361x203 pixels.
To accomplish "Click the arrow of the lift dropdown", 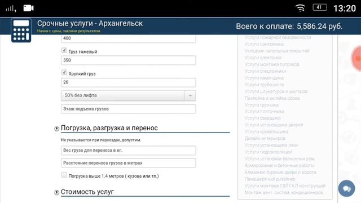I will click(x=190, y=95).
